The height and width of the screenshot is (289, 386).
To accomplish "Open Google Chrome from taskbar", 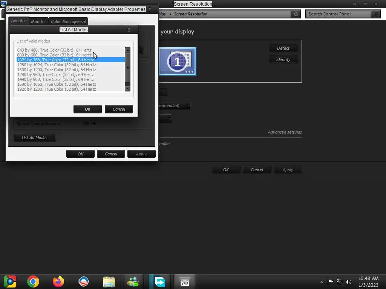I will pyautogui.click(x=33, y=281).
